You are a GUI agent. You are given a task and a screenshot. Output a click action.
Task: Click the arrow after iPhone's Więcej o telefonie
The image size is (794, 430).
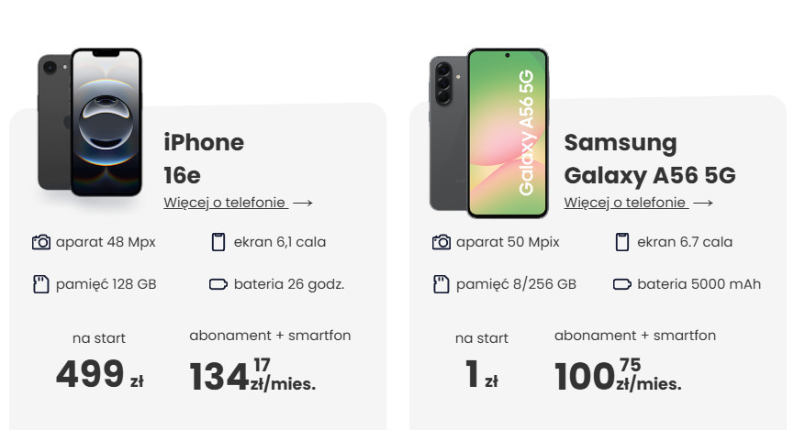click(x=303, y=203)
